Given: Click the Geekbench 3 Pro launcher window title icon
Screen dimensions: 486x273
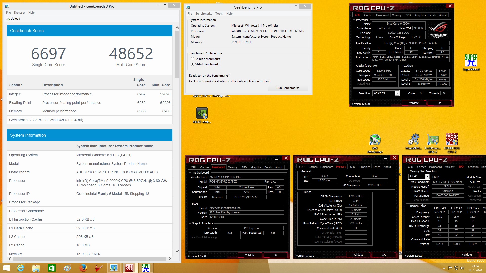Looking at the screenshot, I should pos(188,7).
